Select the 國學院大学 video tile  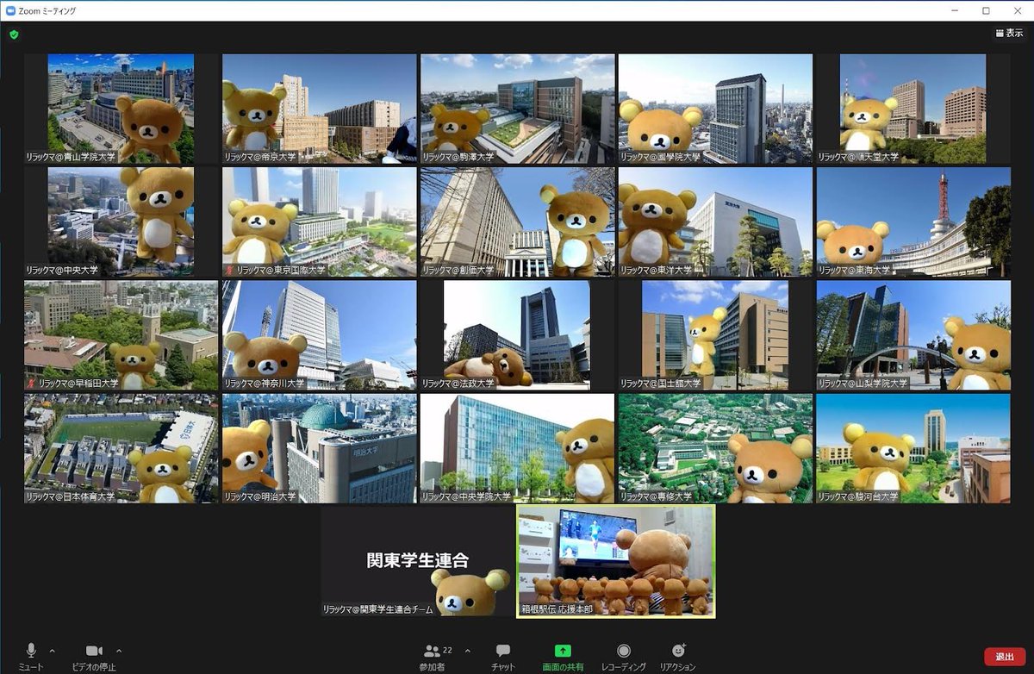[715, 109]
